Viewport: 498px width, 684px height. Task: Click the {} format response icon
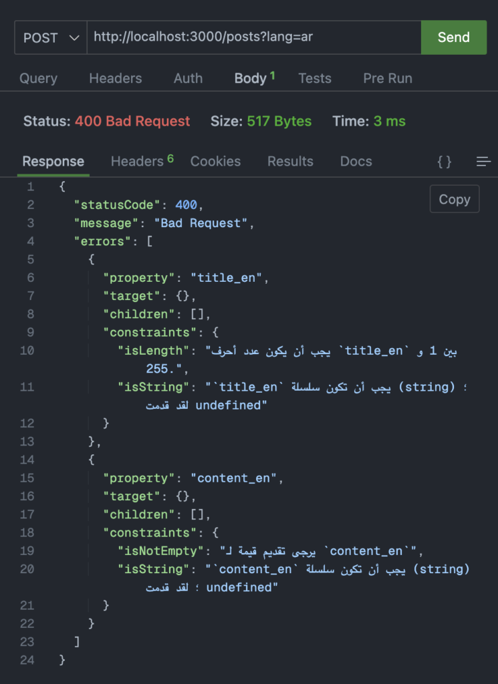tap(443, 161)
